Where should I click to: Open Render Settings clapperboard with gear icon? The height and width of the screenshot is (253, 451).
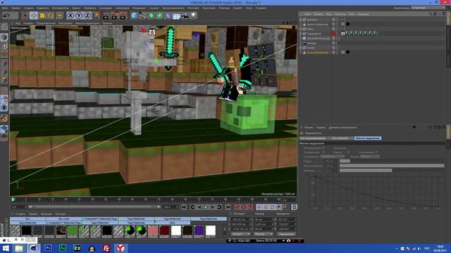[x=124, y=15]
